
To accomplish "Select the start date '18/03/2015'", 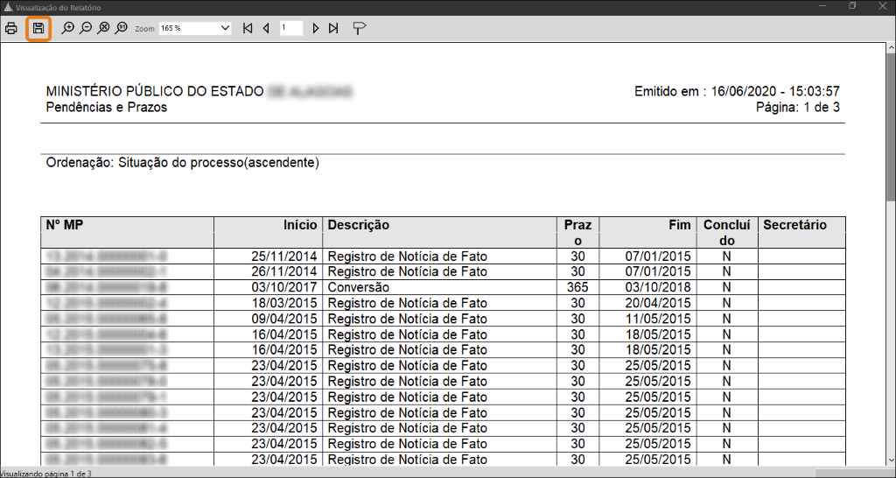I will pos(284,303).
